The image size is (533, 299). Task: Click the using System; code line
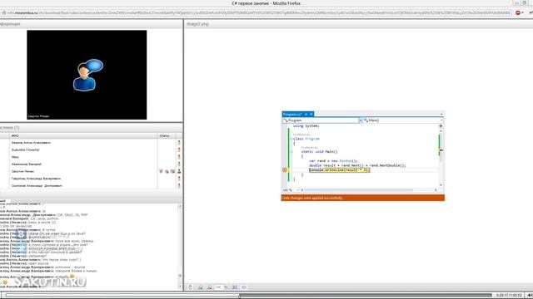[306, 125]
